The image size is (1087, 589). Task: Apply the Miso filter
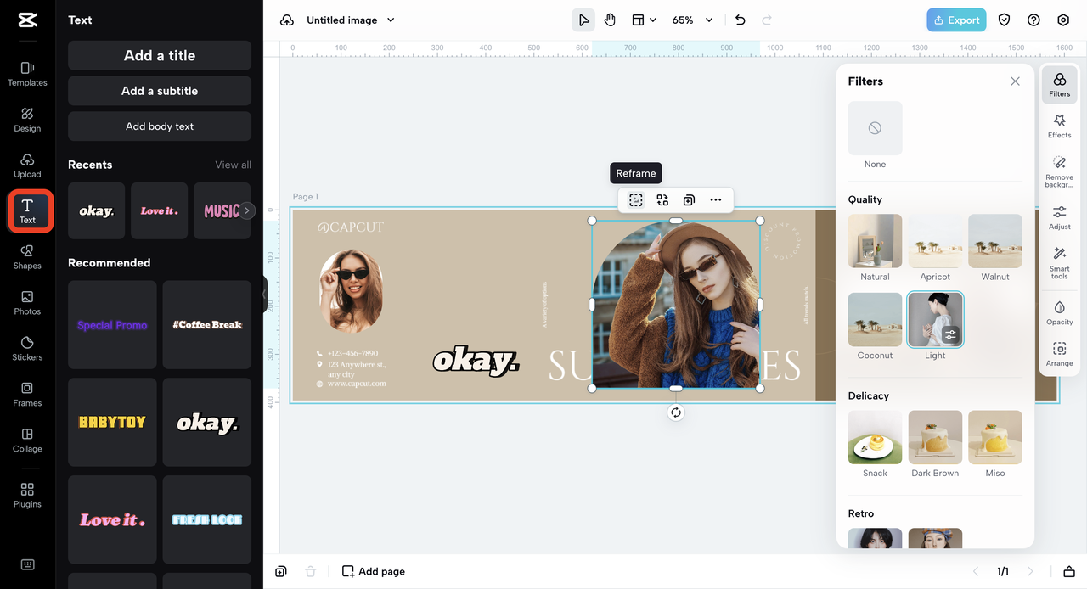point(995,437)
